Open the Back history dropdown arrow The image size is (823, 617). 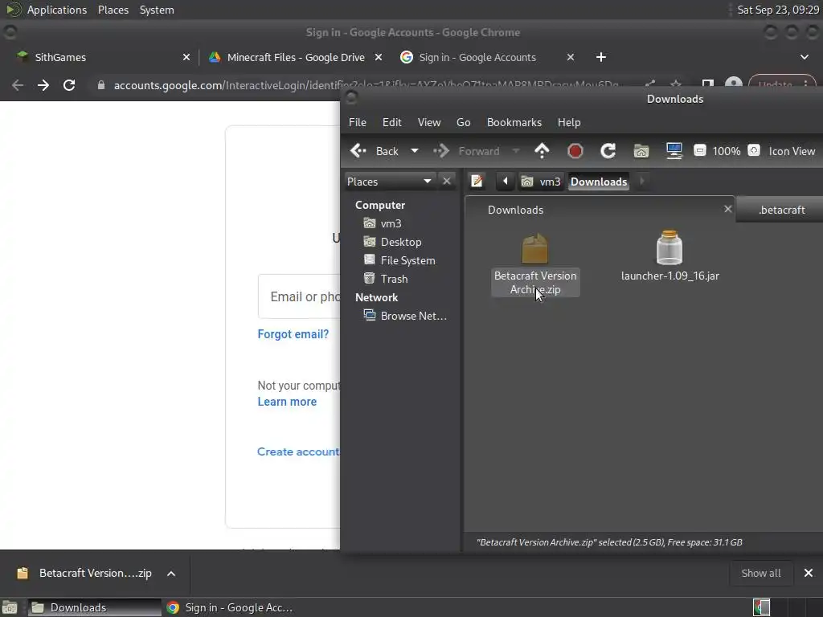click(x=414, y=151)
